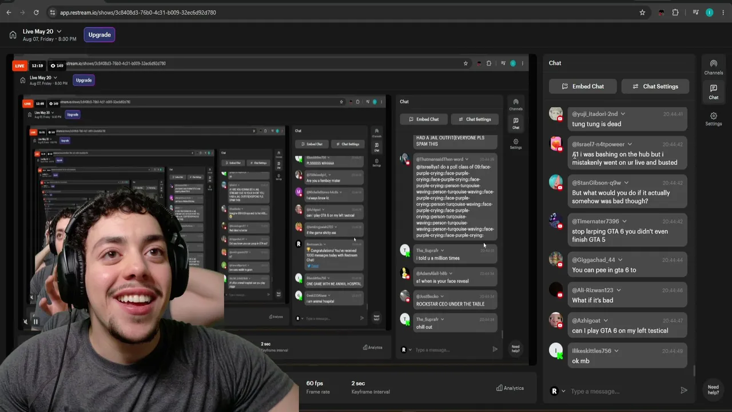The height and width of the screenshot is (412, 732).
Task: Click the Aug 07, Friday 8:30 PM date
Action: [49, 39]
